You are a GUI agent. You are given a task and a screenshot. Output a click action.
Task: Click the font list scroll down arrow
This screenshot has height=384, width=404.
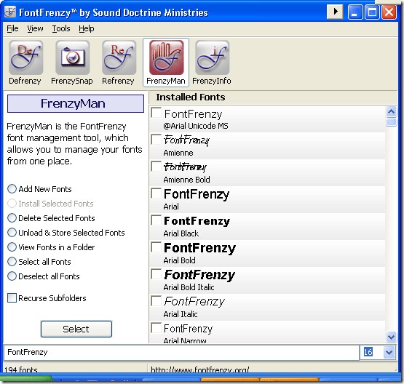(391, 337)
